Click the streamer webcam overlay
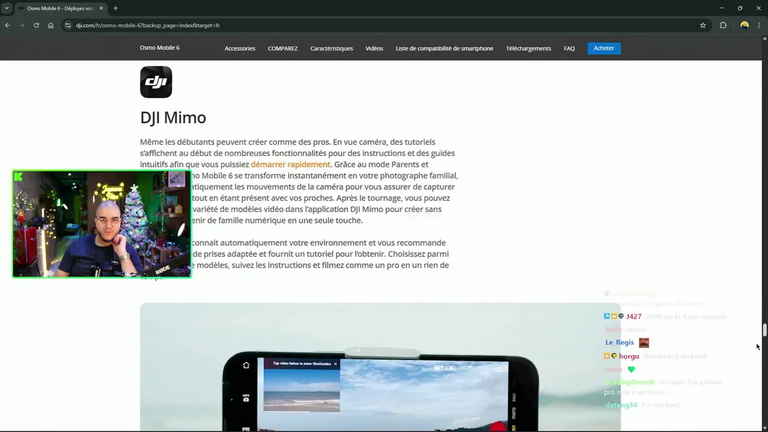 click(x=102, y=224)
